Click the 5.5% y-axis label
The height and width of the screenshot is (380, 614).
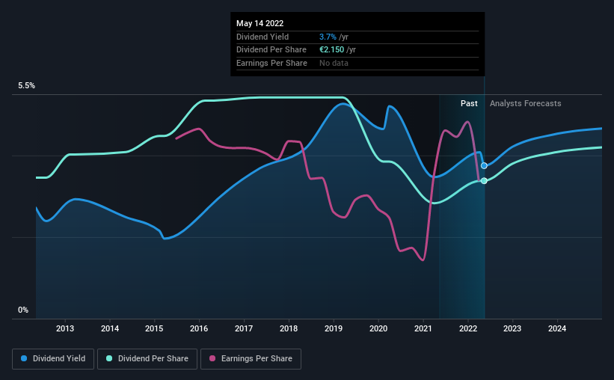click(x=26, y=85)
